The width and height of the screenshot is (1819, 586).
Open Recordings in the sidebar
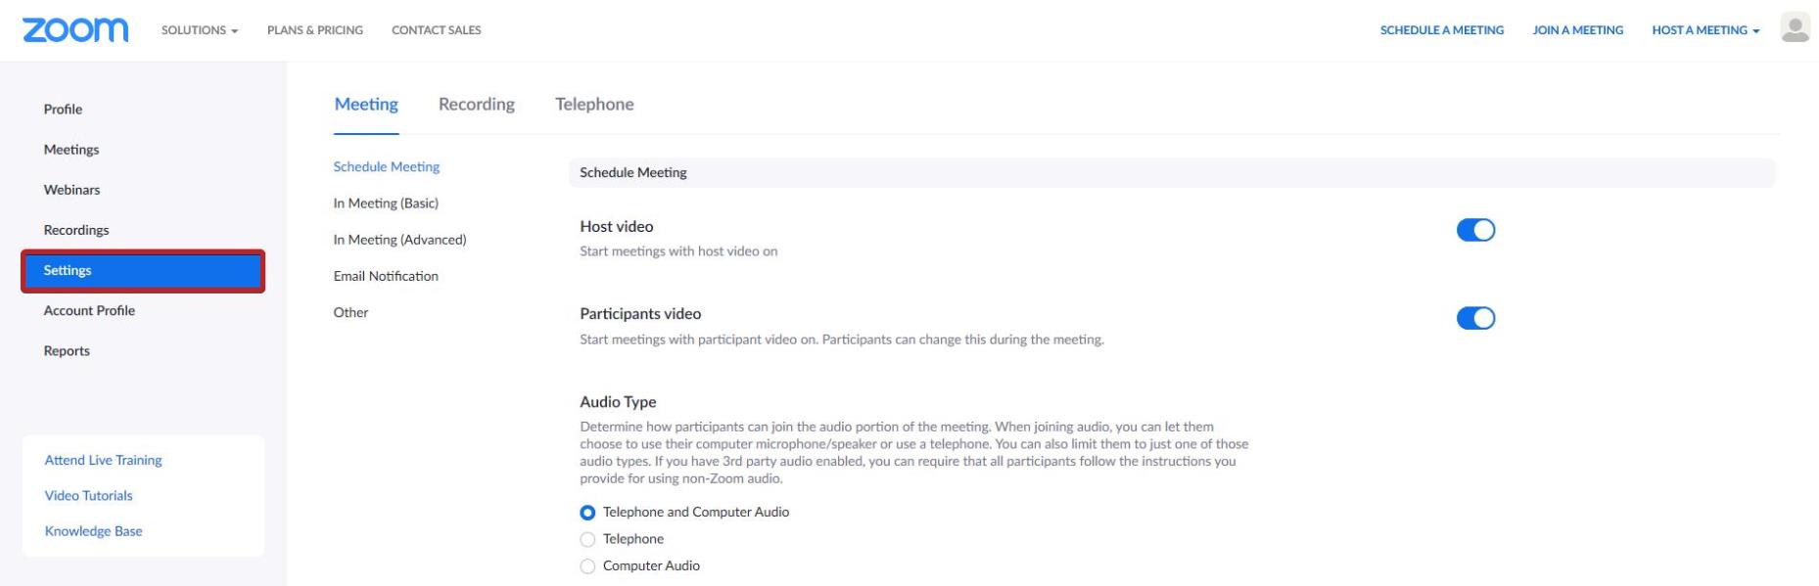click(76, 230)
